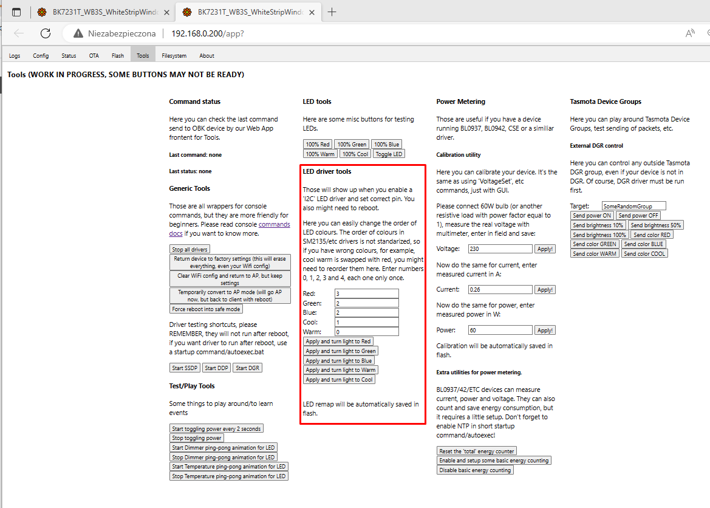Close the second BK7231T browser tab

(312, 13)
